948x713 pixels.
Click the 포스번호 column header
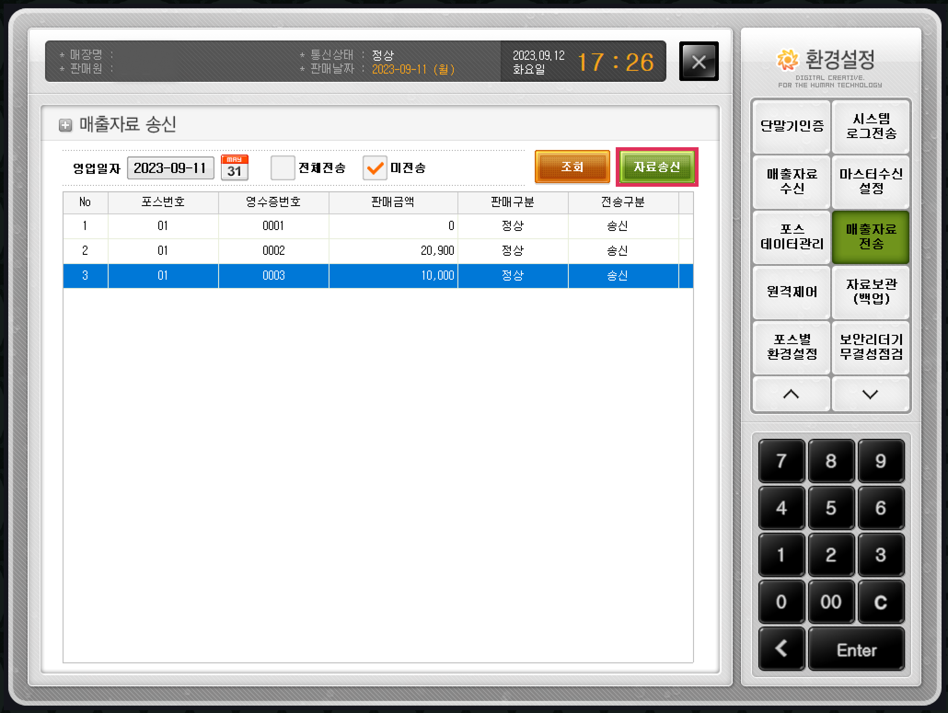(163, 202)
